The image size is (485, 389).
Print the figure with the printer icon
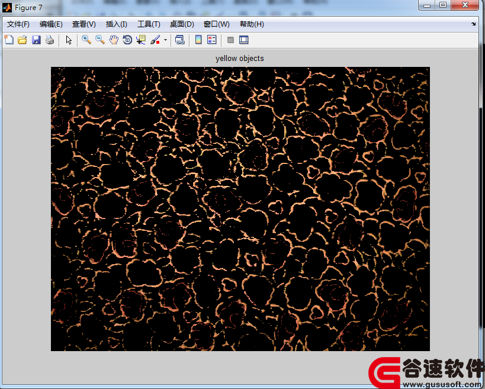coord(50,40)
